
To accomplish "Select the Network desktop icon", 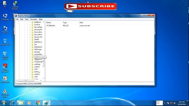I will [x=5, y=29].
